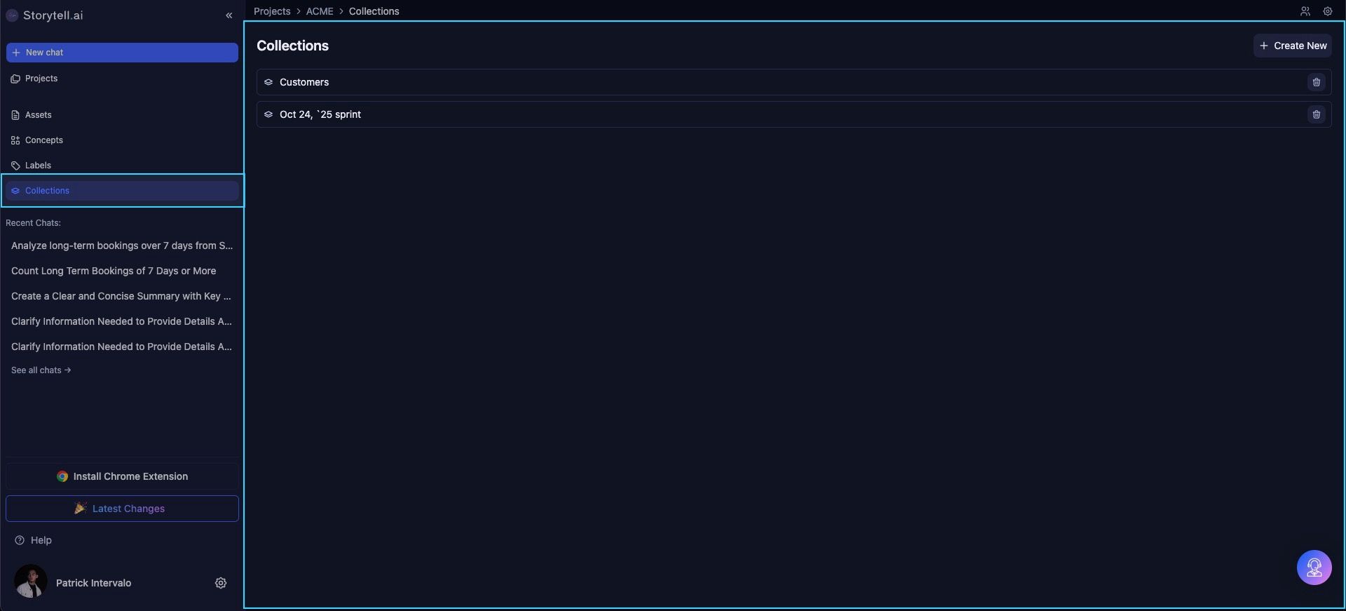Click the gear icon beside Patrick Intervalo
1346x611 pixels.
pos(221,583)
